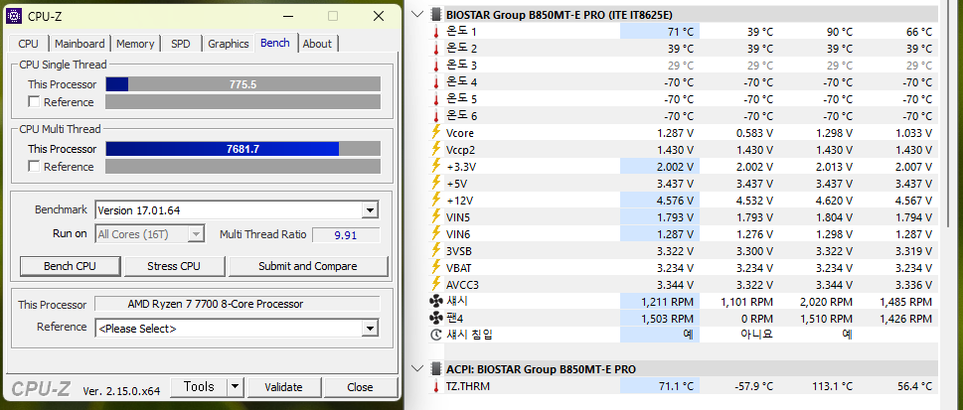Click the chip icon beside ACPI: BIOSTAR Group
The image size is (963, 410).
(436, 369)
